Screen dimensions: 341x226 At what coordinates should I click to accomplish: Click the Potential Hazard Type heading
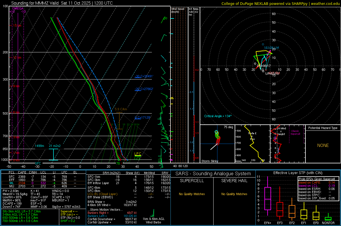(323, 128)
